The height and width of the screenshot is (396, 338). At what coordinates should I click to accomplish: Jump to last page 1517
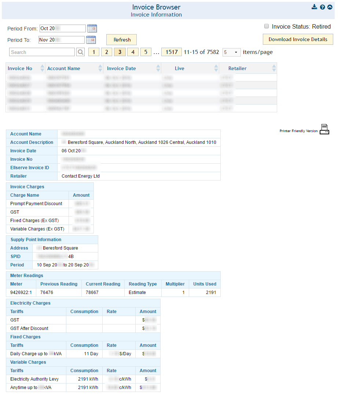pyautogui.click(x=172, y=52)
